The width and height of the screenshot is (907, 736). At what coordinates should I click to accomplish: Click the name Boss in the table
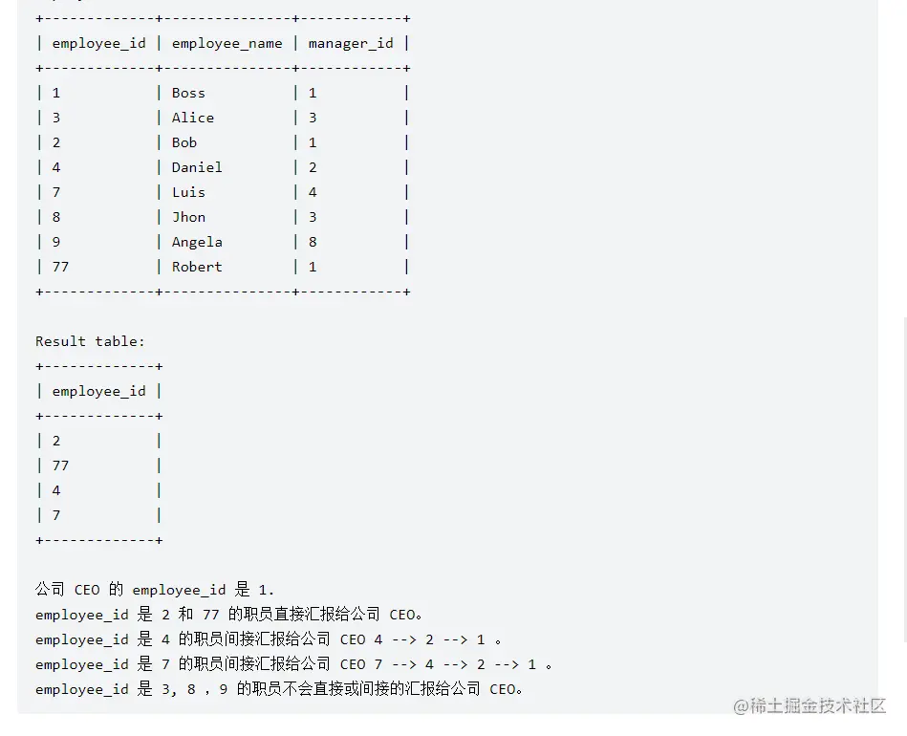pyautogui.click(x=188, y=93)
